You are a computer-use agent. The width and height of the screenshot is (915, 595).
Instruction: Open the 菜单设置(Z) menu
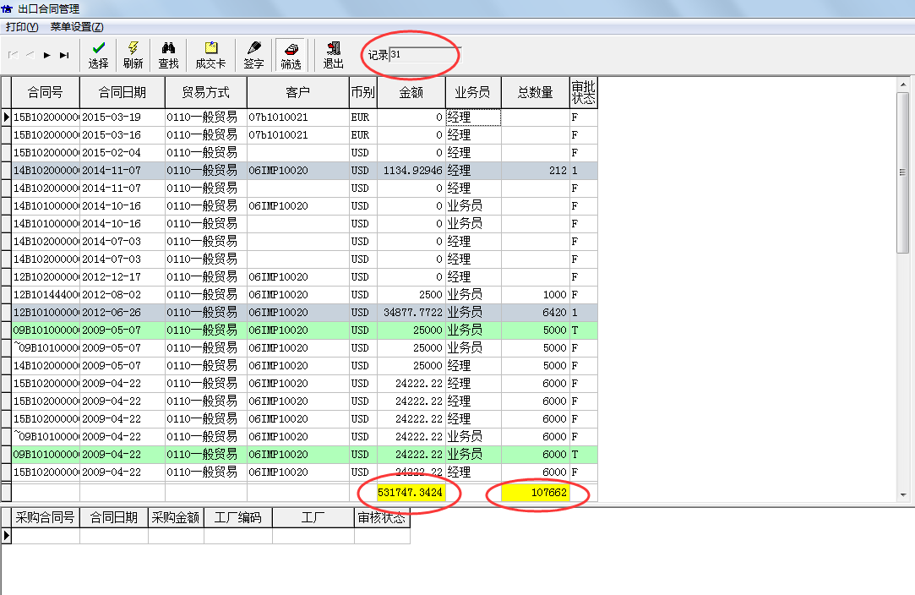pyautogui.click(x=76, y=27)
